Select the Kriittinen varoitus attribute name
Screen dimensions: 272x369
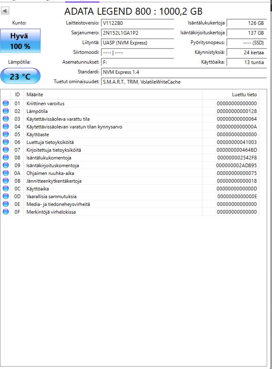pos(45,103)
